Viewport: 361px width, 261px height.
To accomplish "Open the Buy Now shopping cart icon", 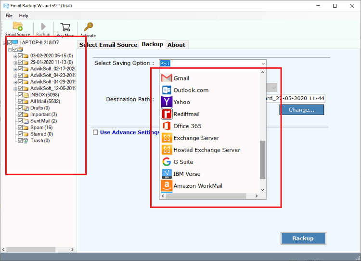I will point(65,27).
